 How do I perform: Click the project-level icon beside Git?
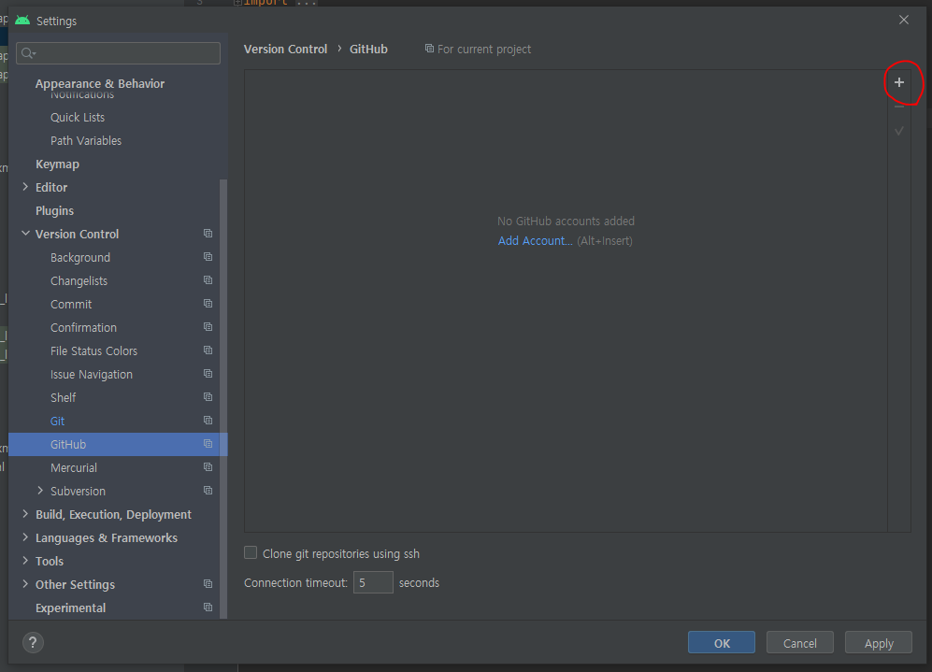208,420
